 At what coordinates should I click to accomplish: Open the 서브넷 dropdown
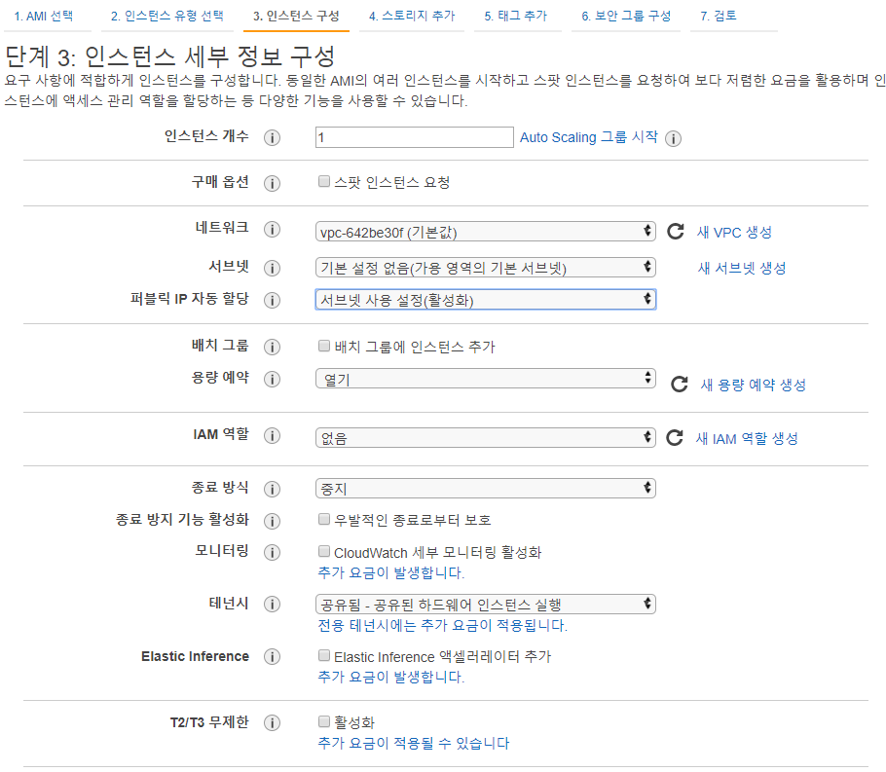click(486, 267)
